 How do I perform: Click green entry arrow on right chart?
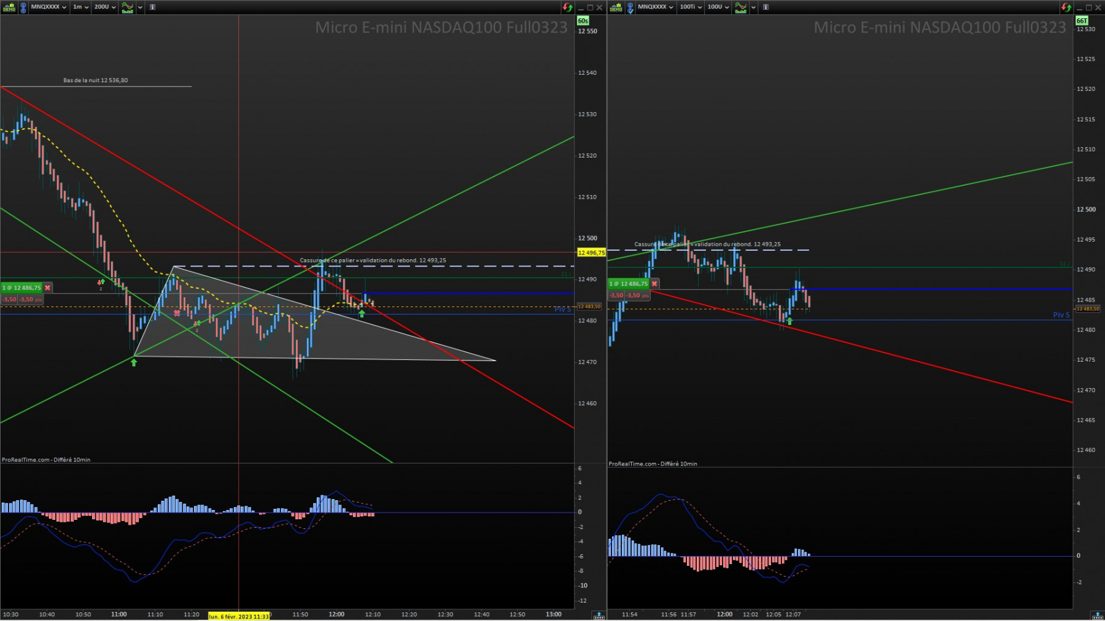click(x=789, y=321)
